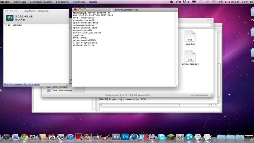This screenshot has width=254, height=143.
Task: Click the Hamachi power button icon
Action: [10, 17]
